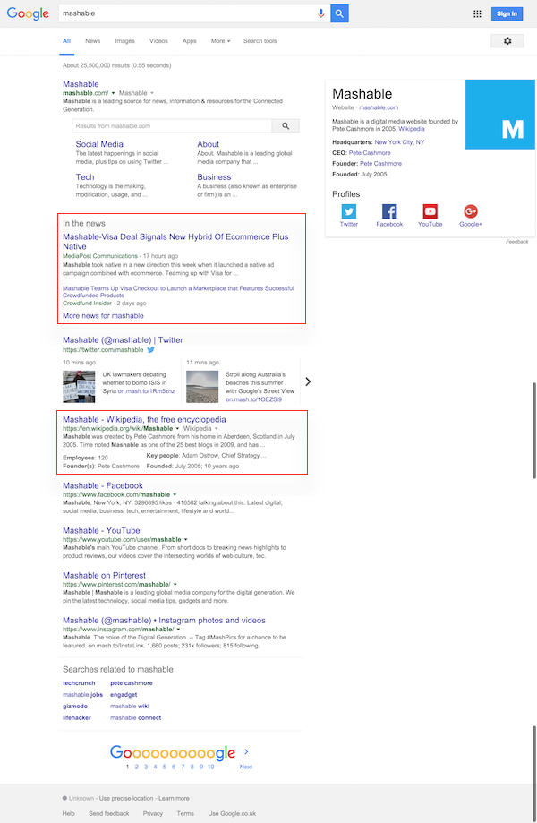Switch to the Images tab

(124, 41)
